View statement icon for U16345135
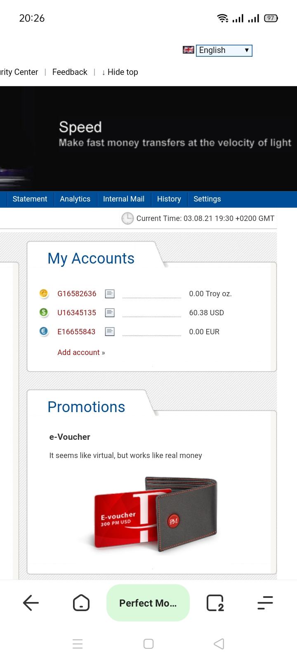Screen dimensions: 297x662 [x=110, y=313]
